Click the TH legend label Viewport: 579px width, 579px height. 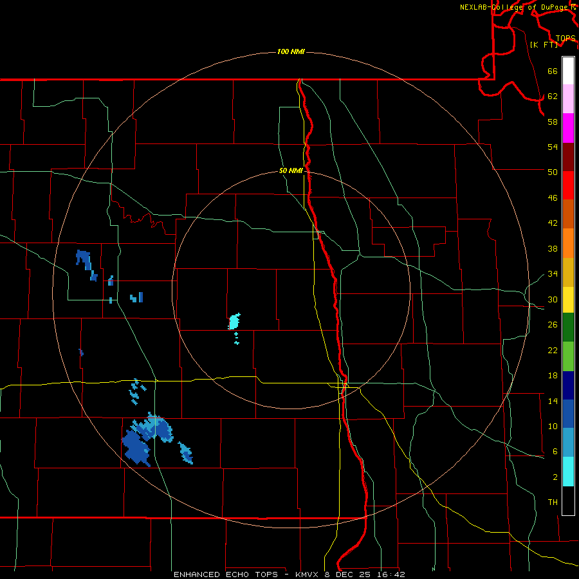tap(553, 502)
